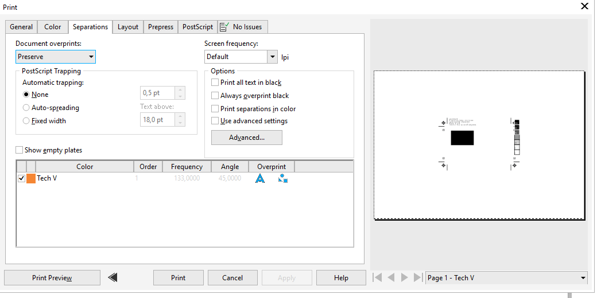Enable Print all text in black
The width and height of the screenshot is (601, 298).
coord(215,83)
